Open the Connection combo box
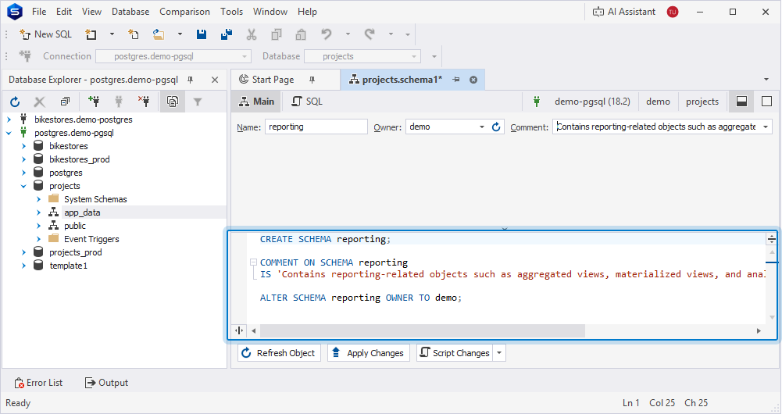This screenshot has height=414, width=782. (173, 56)
